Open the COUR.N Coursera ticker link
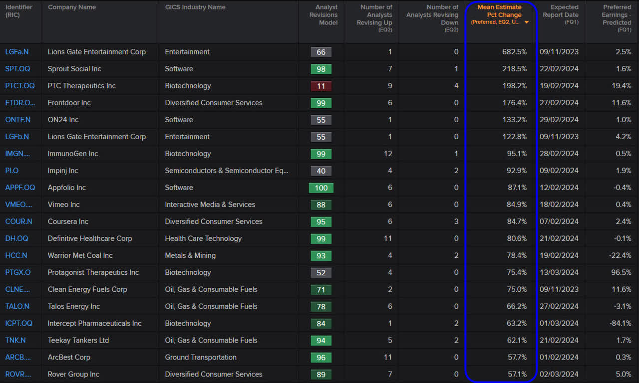639x383 pixels. (18, 222)
